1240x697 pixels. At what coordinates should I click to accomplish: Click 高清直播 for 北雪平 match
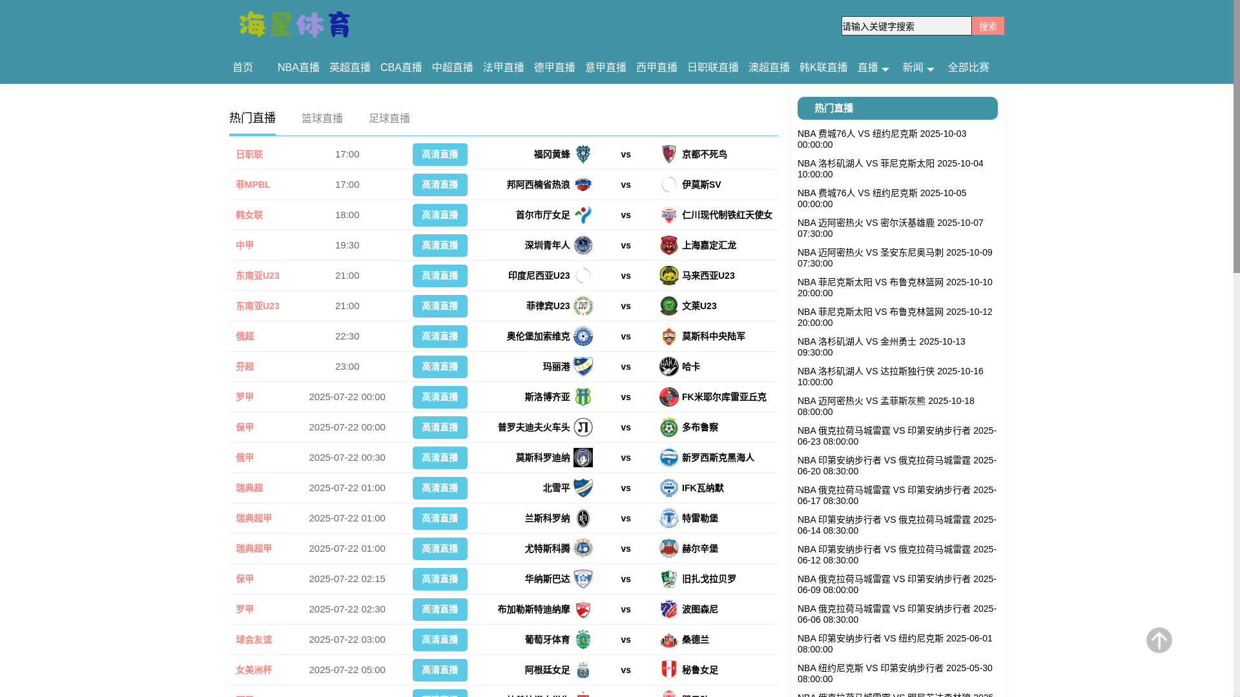click(x=440, y=488)
